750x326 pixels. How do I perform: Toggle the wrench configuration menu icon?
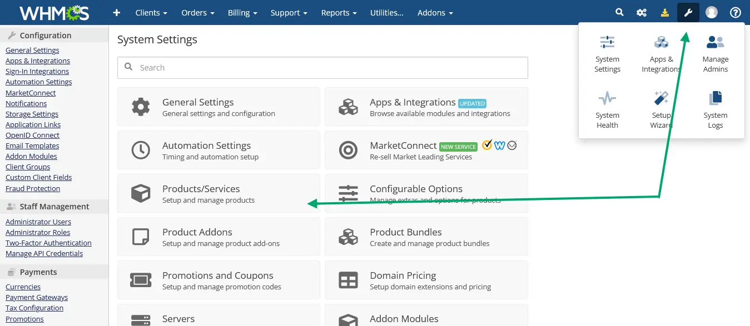(x=688, y=12)
